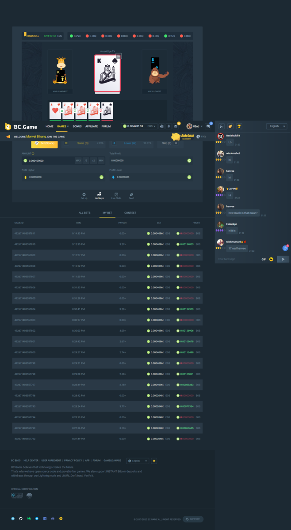Click the Support button
The height and width of the screenshot is (530, 291).
point(193,519)
